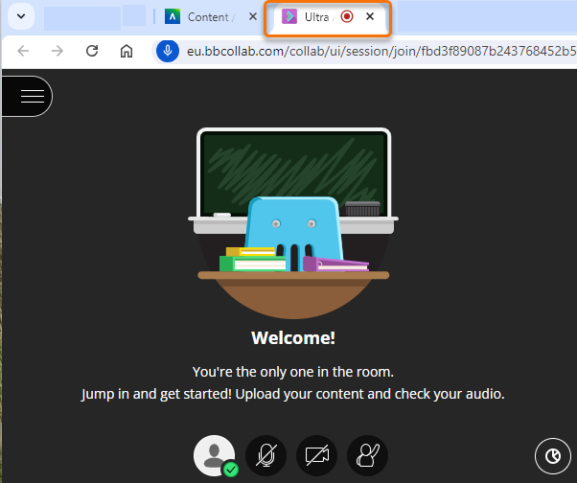Image resolution: width=577 pixels, height=483 pixels.
Task: Click the browser Forward arrow
Action: click(58, 51)
